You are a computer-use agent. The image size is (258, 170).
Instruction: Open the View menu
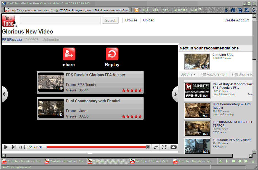(165, 10)
